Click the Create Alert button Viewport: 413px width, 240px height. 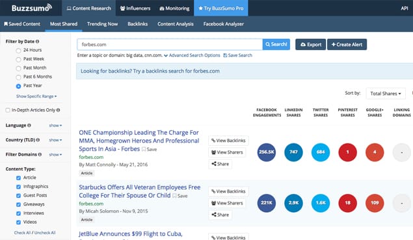click(347, 45)
